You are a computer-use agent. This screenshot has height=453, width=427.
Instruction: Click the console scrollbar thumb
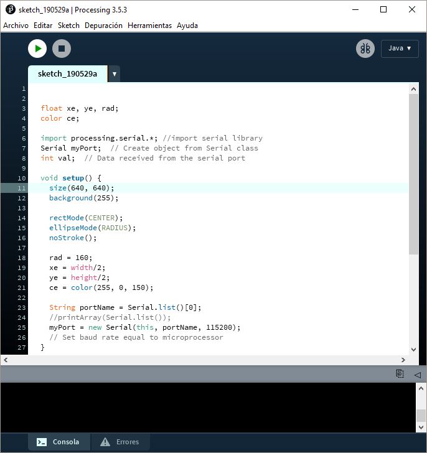[421, 416]
